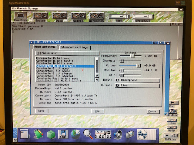
Task: Launch the notepad pencil dock icon
Action: (x=38, y=134)
